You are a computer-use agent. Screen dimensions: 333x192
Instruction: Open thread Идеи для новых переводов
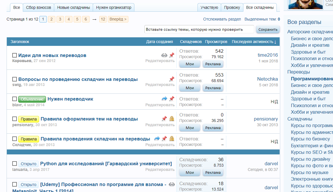[x=52, y=55]
